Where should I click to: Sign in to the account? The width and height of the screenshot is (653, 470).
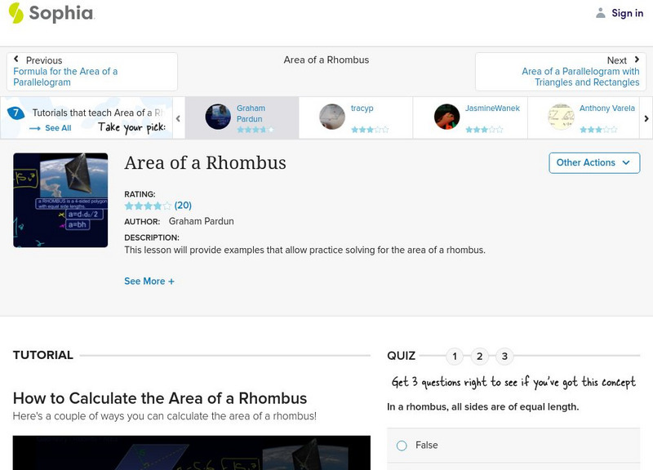(x=627, y=13)
